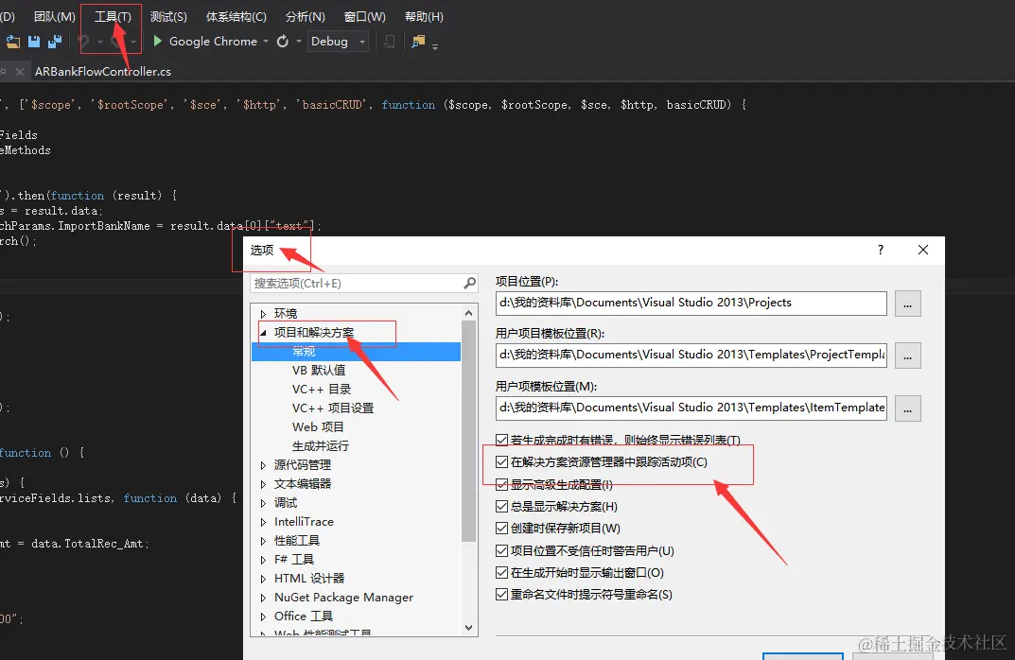Select the VC++ 项目设置 tree item
This screenshot has height=660, width=1015.
click(333, 408)
